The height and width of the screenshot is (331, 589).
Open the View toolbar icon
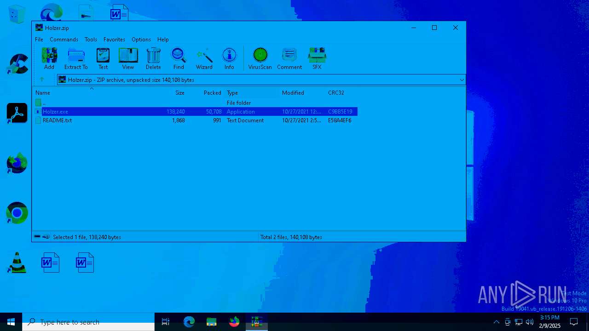tap(128, 56)
